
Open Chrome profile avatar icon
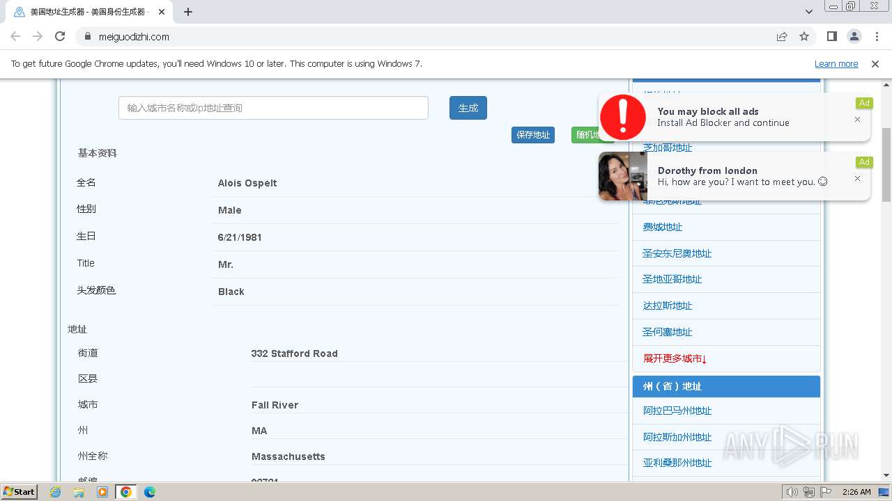(854, 37)
